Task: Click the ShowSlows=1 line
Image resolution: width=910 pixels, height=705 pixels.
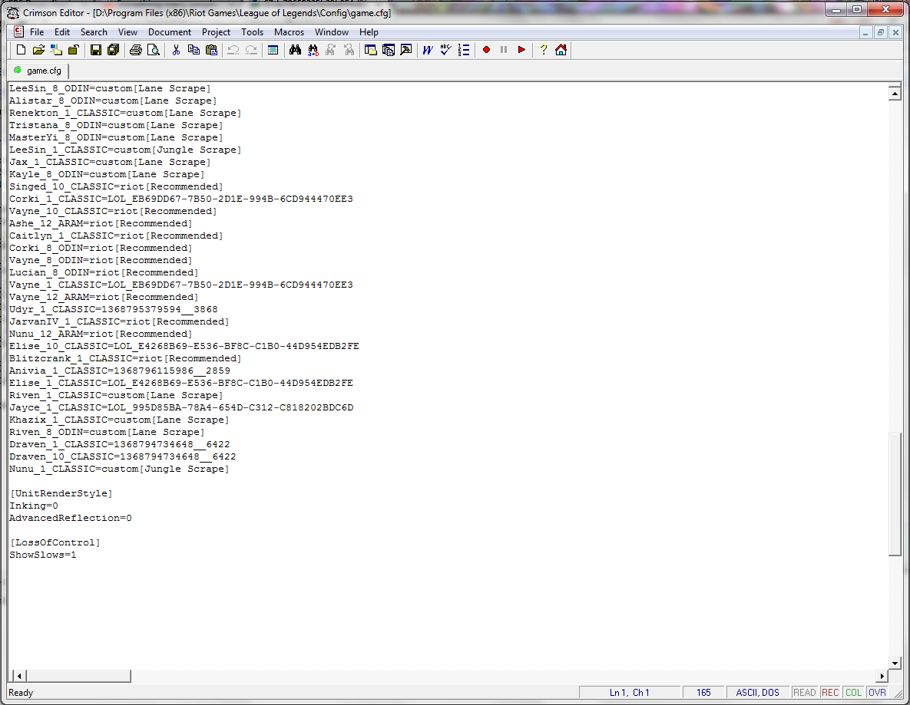Action: [x=43, y=555]
